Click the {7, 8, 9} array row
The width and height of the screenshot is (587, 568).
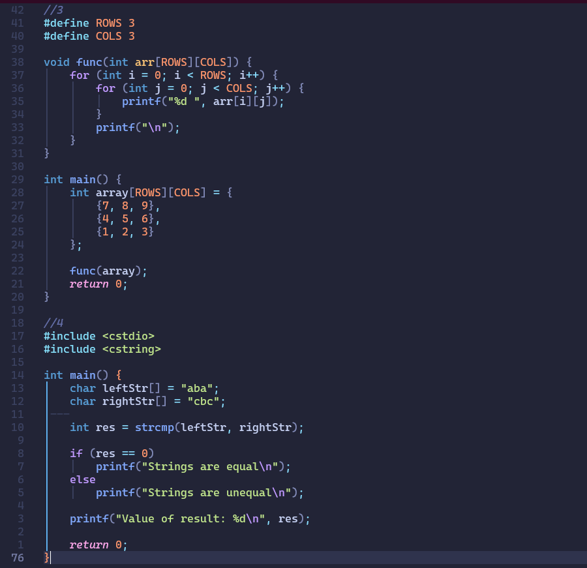[x=128, y=206]
